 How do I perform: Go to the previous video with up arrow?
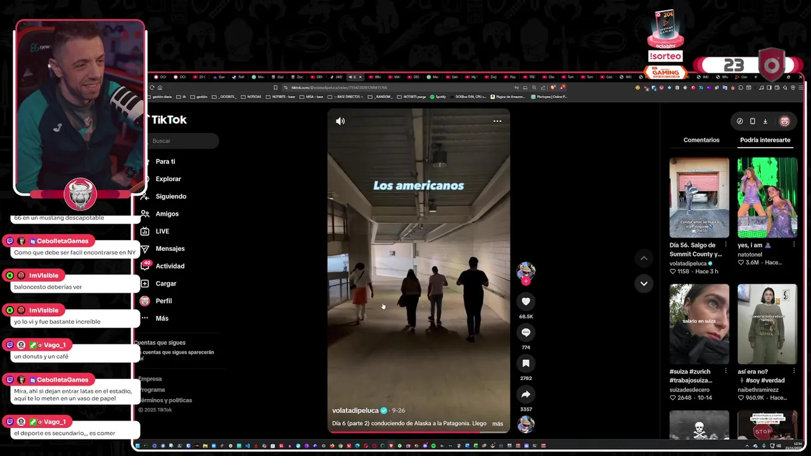(x=644, y=258)
